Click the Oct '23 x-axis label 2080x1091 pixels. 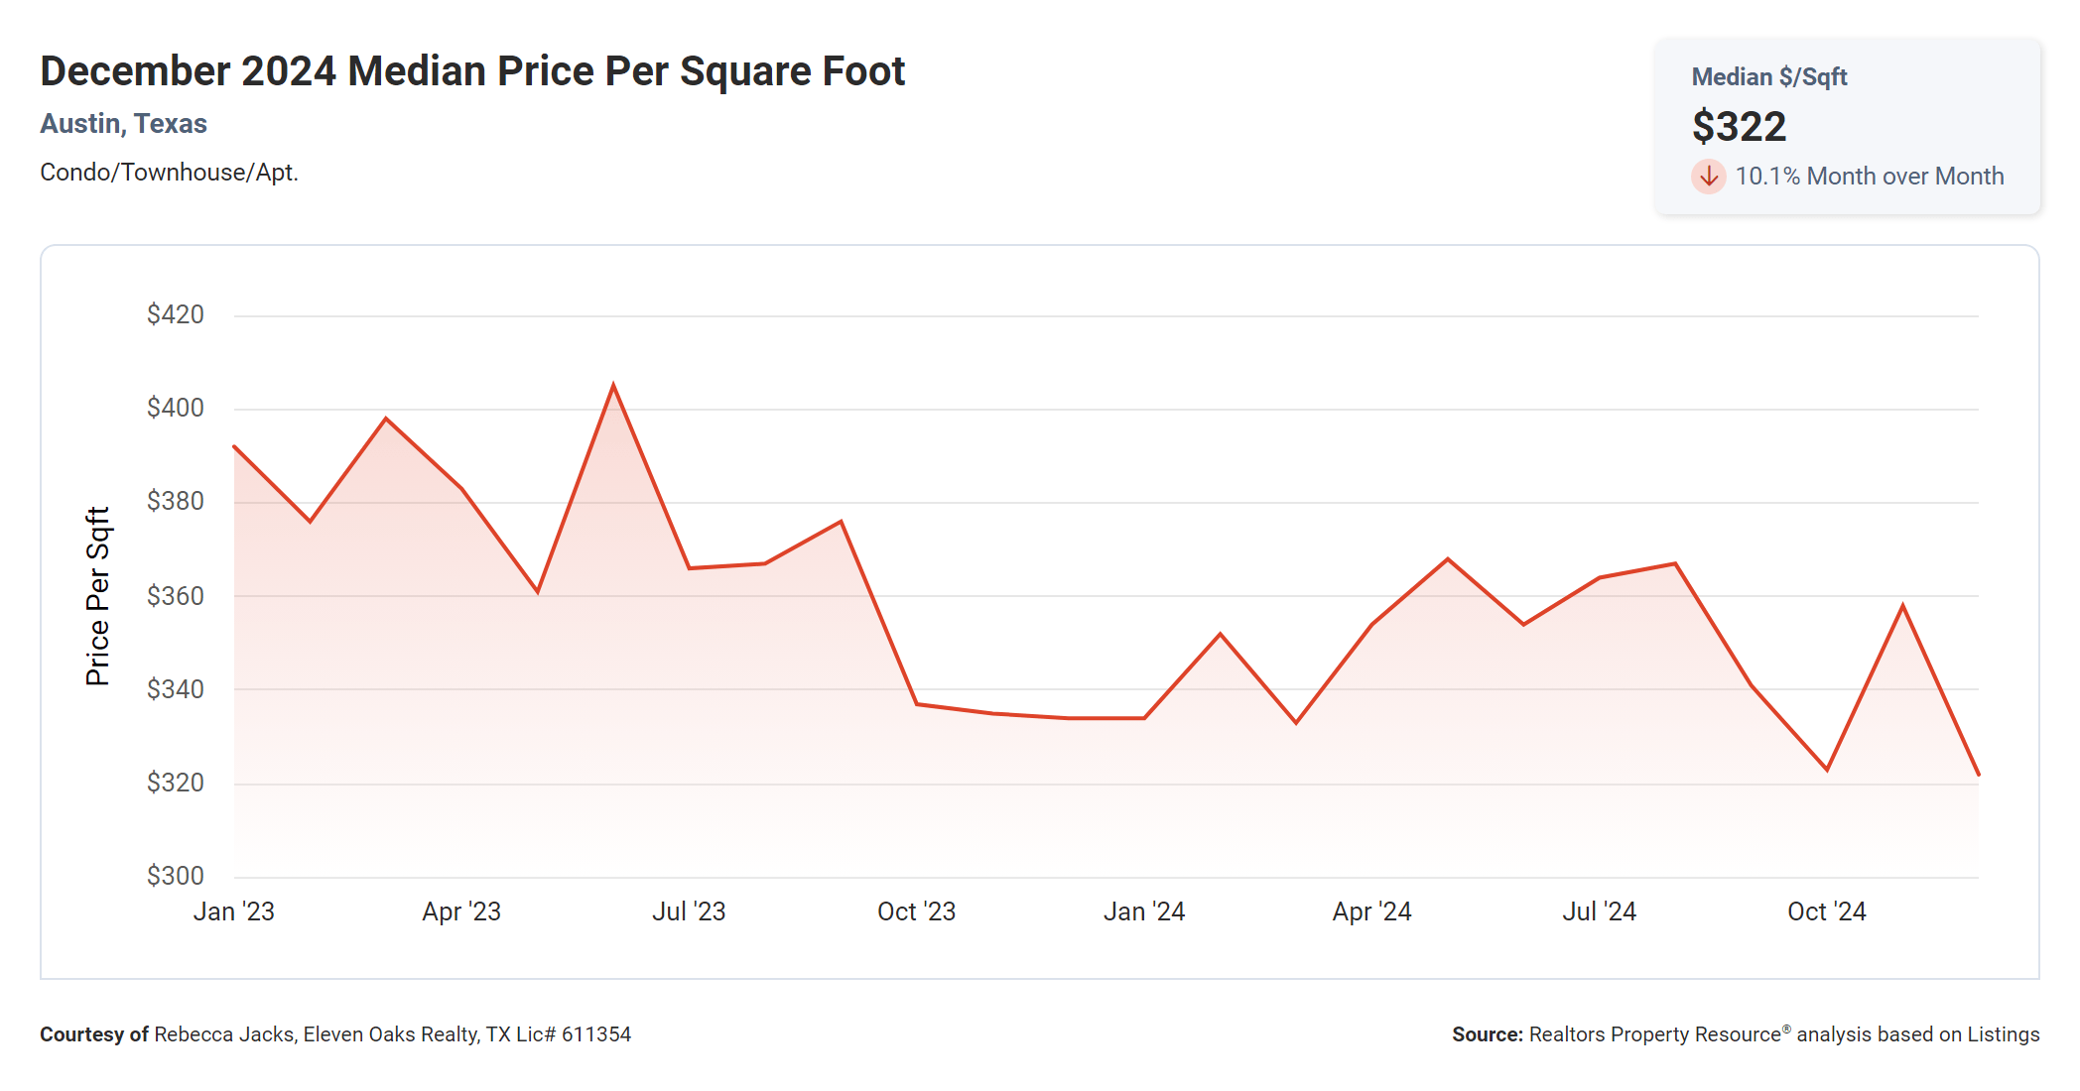916,911
